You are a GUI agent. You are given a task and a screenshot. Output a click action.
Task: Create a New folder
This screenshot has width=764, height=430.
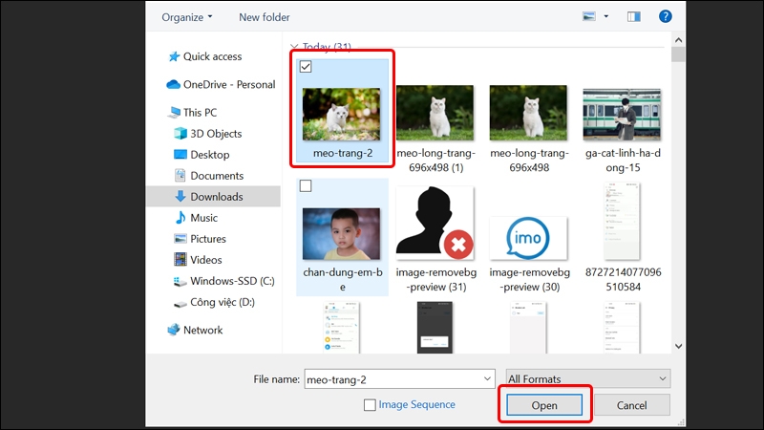pos(265,17)
